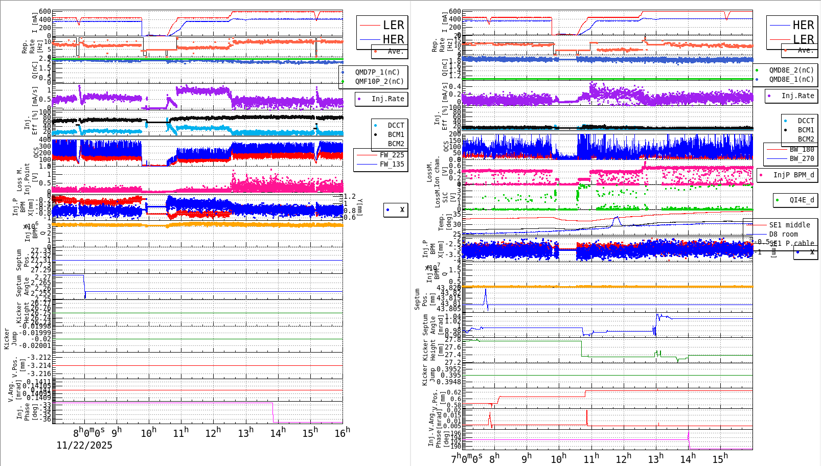Click the D8 room legend label
The image size is (821, 466).
pyautogui.click(x=788, y=234)
